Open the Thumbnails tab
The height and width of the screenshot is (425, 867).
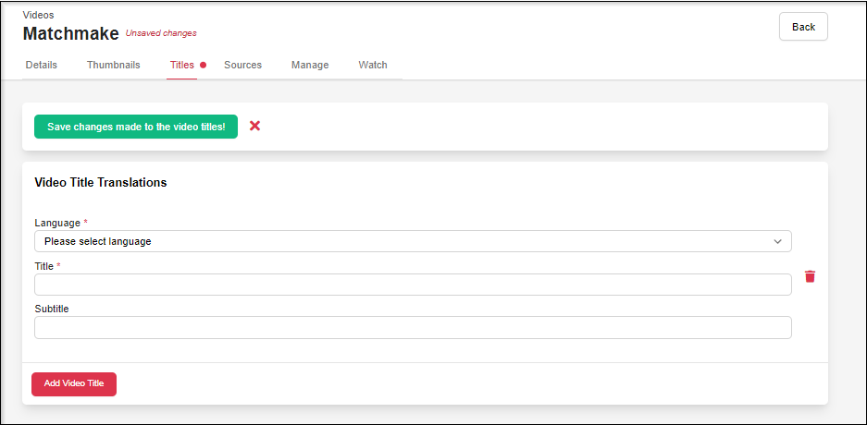(x=113, y=66)
